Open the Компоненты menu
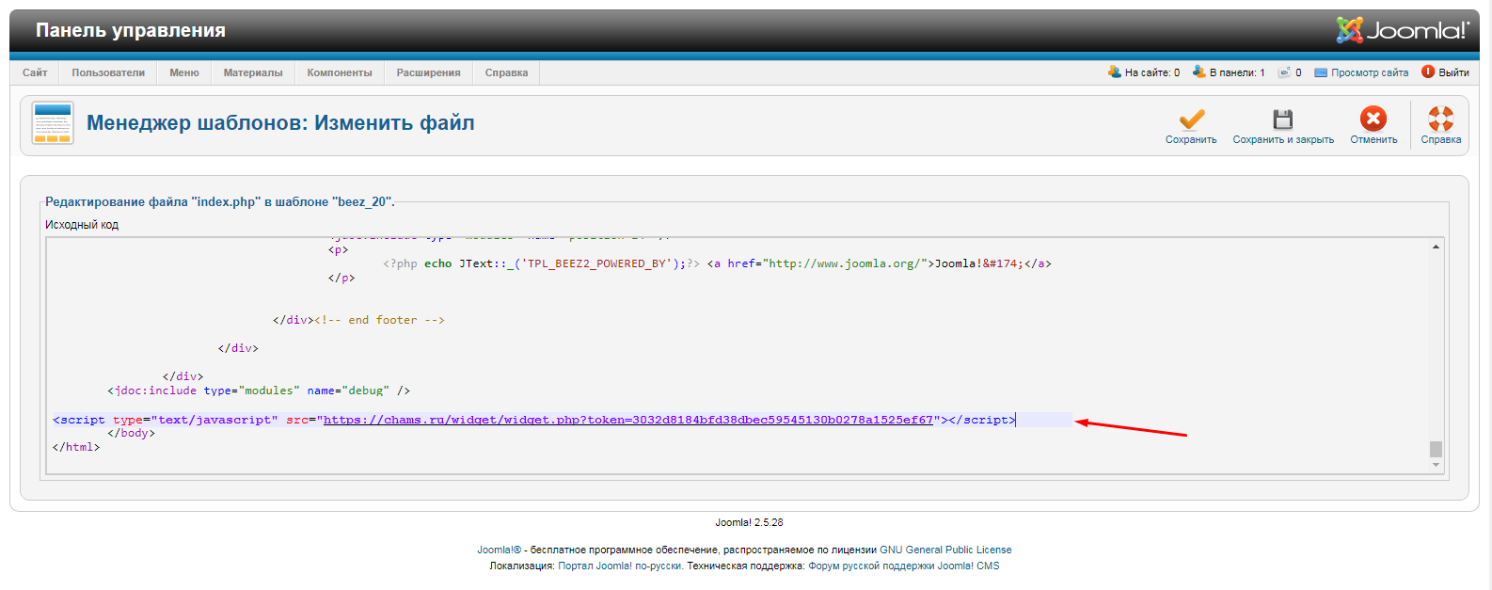1492x590 pixels. coord(339,72)
